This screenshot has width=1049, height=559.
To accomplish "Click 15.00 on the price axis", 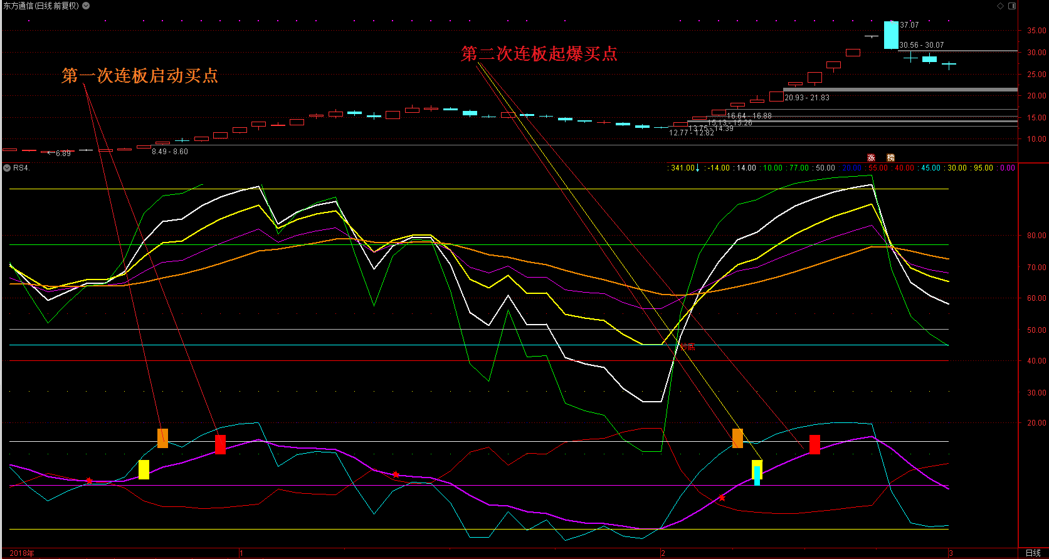I will [1036, 118].
